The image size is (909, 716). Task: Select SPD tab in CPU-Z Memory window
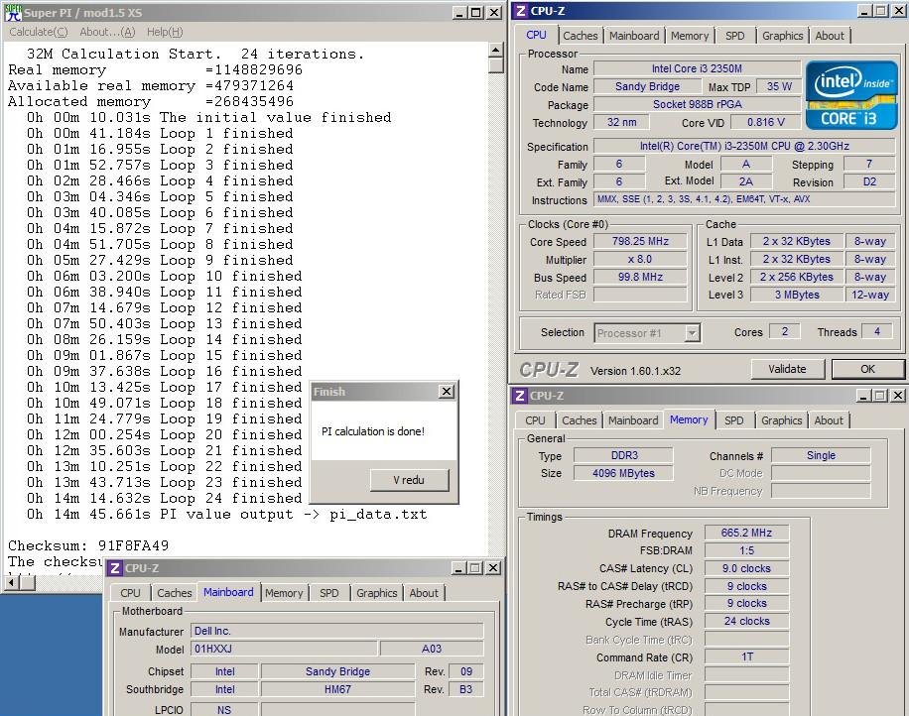[733, 420]
